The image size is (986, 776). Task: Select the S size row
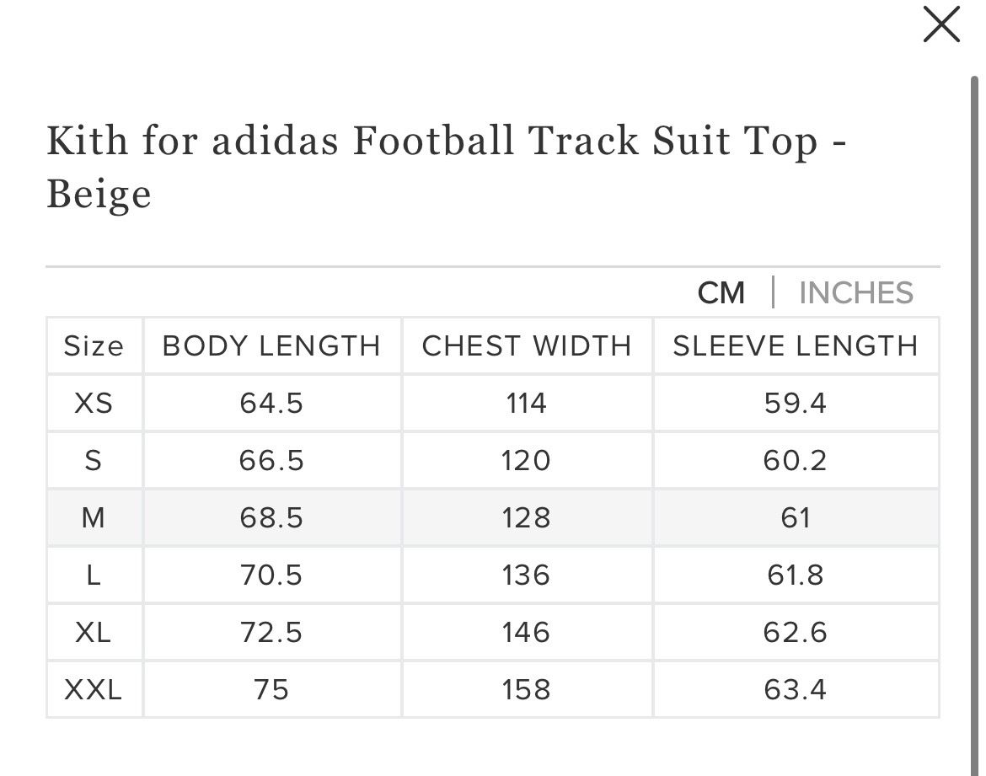click(x=493, y=460)
